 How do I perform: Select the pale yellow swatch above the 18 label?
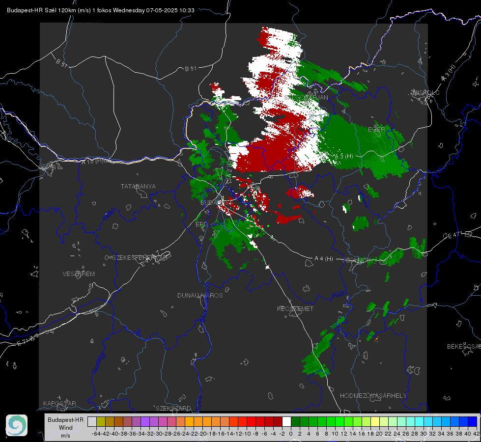click(375, 422)
